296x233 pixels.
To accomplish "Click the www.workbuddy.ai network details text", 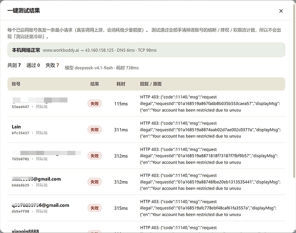I will click(99, 50).
